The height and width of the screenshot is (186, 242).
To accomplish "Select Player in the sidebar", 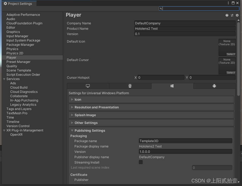I will point(32,58).
